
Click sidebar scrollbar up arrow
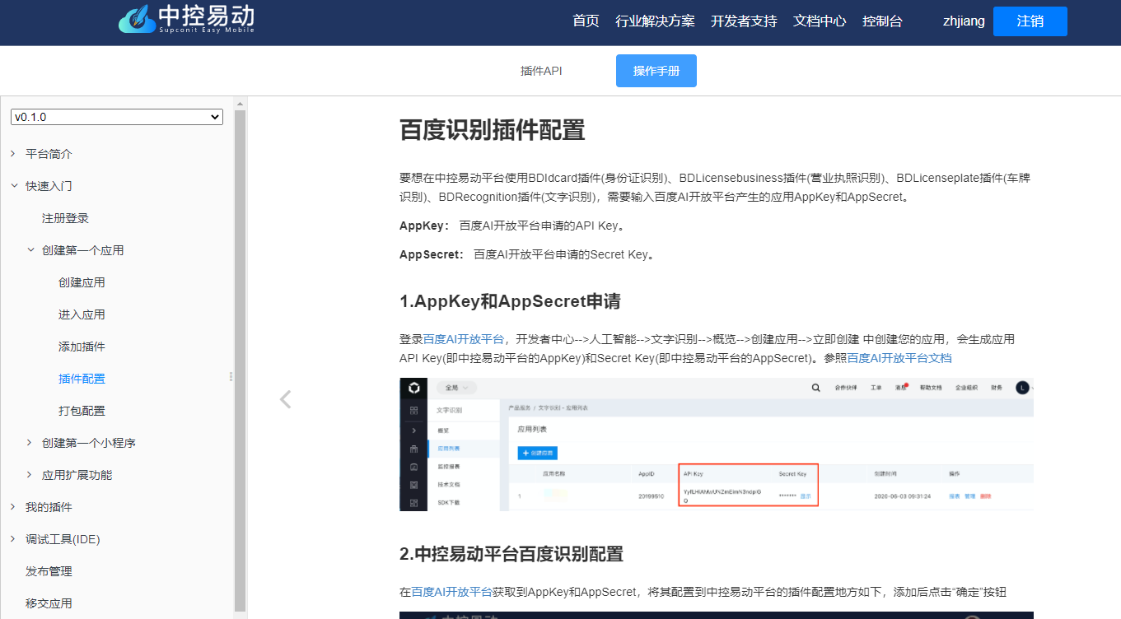[x=241, y=103]
